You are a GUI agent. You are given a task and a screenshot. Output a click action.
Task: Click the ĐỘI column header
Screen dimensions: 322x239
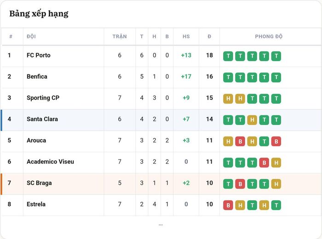coord(31,36)
